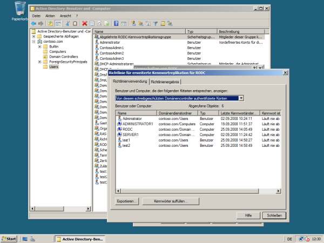The height and width of the screenshot is (243, 324).
Task: Click the Exportieren... button
Action: (127, 201)
